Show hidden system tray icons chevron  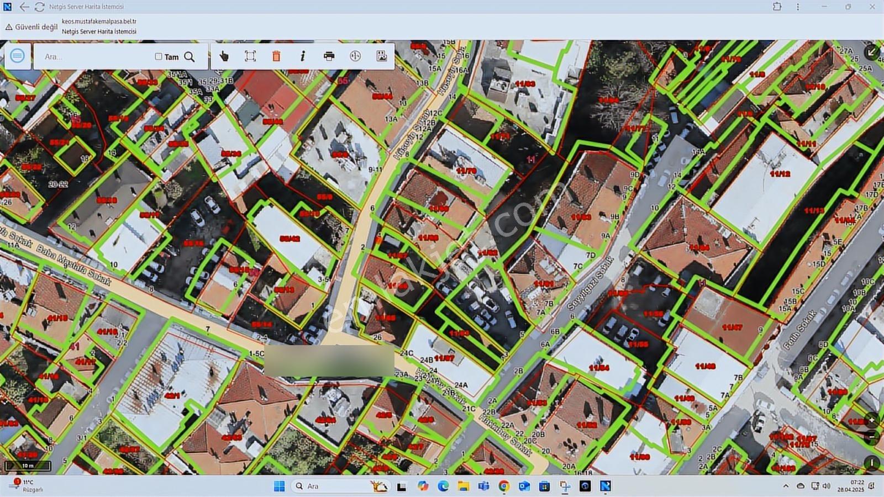coord(786,486)
